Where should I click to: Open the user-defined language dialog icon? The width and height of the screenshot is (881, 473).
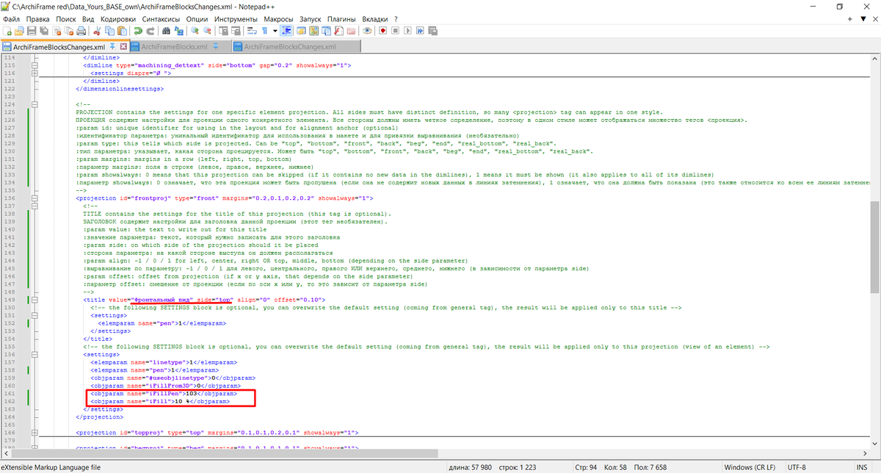[301, 31]
